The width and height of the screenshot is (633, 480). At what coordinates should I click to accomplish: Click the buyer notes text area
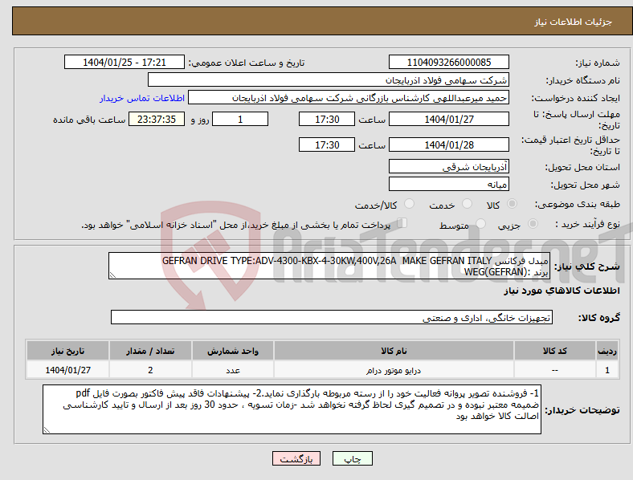pyautogui.click(x=292, y=409)
